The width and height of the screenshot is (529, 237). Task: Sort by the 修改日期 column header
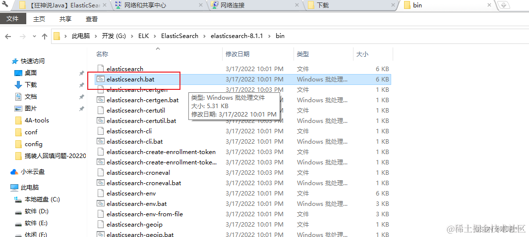click(237, 54)
